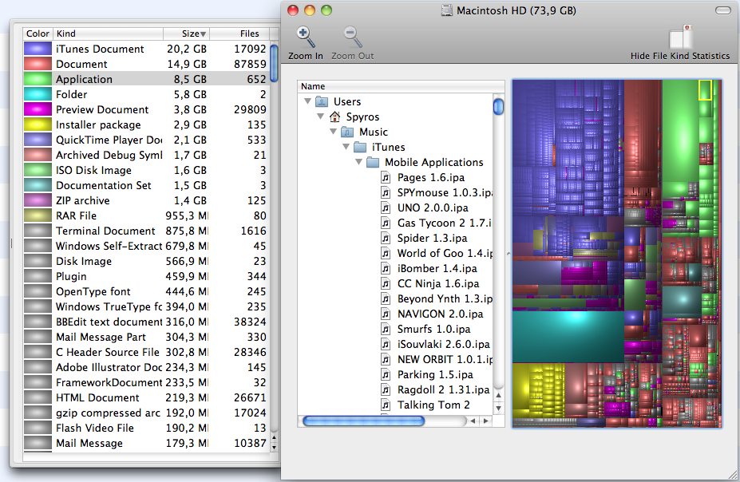Collapse the Music folder disclosure triangle

[x=333, y=132]
